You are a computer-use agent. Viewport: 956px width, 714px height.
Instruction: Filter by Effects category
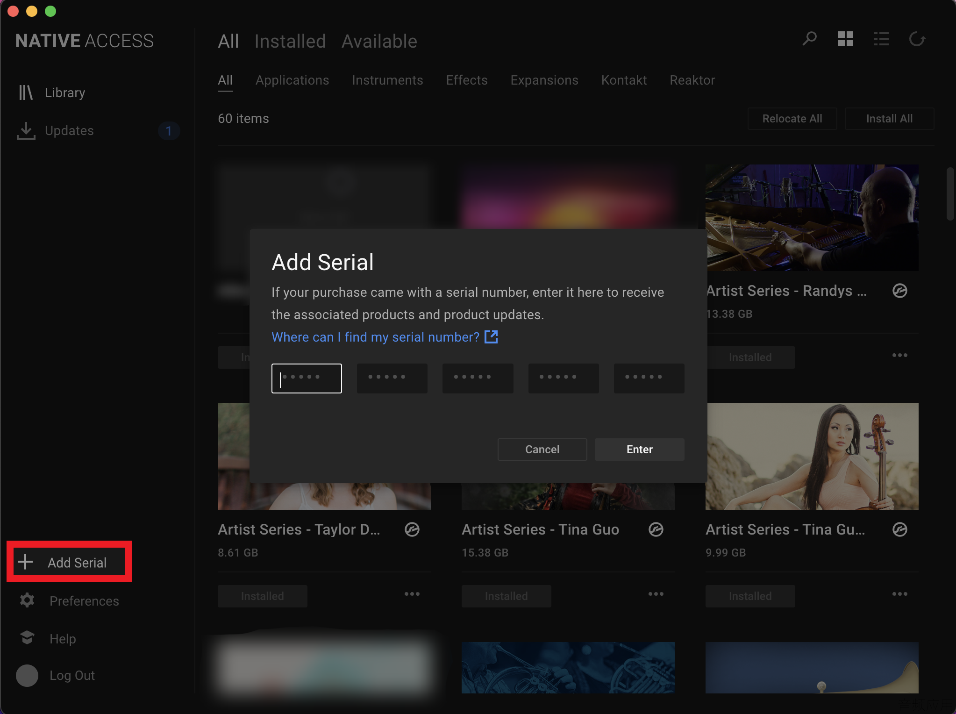click(466, 80)
